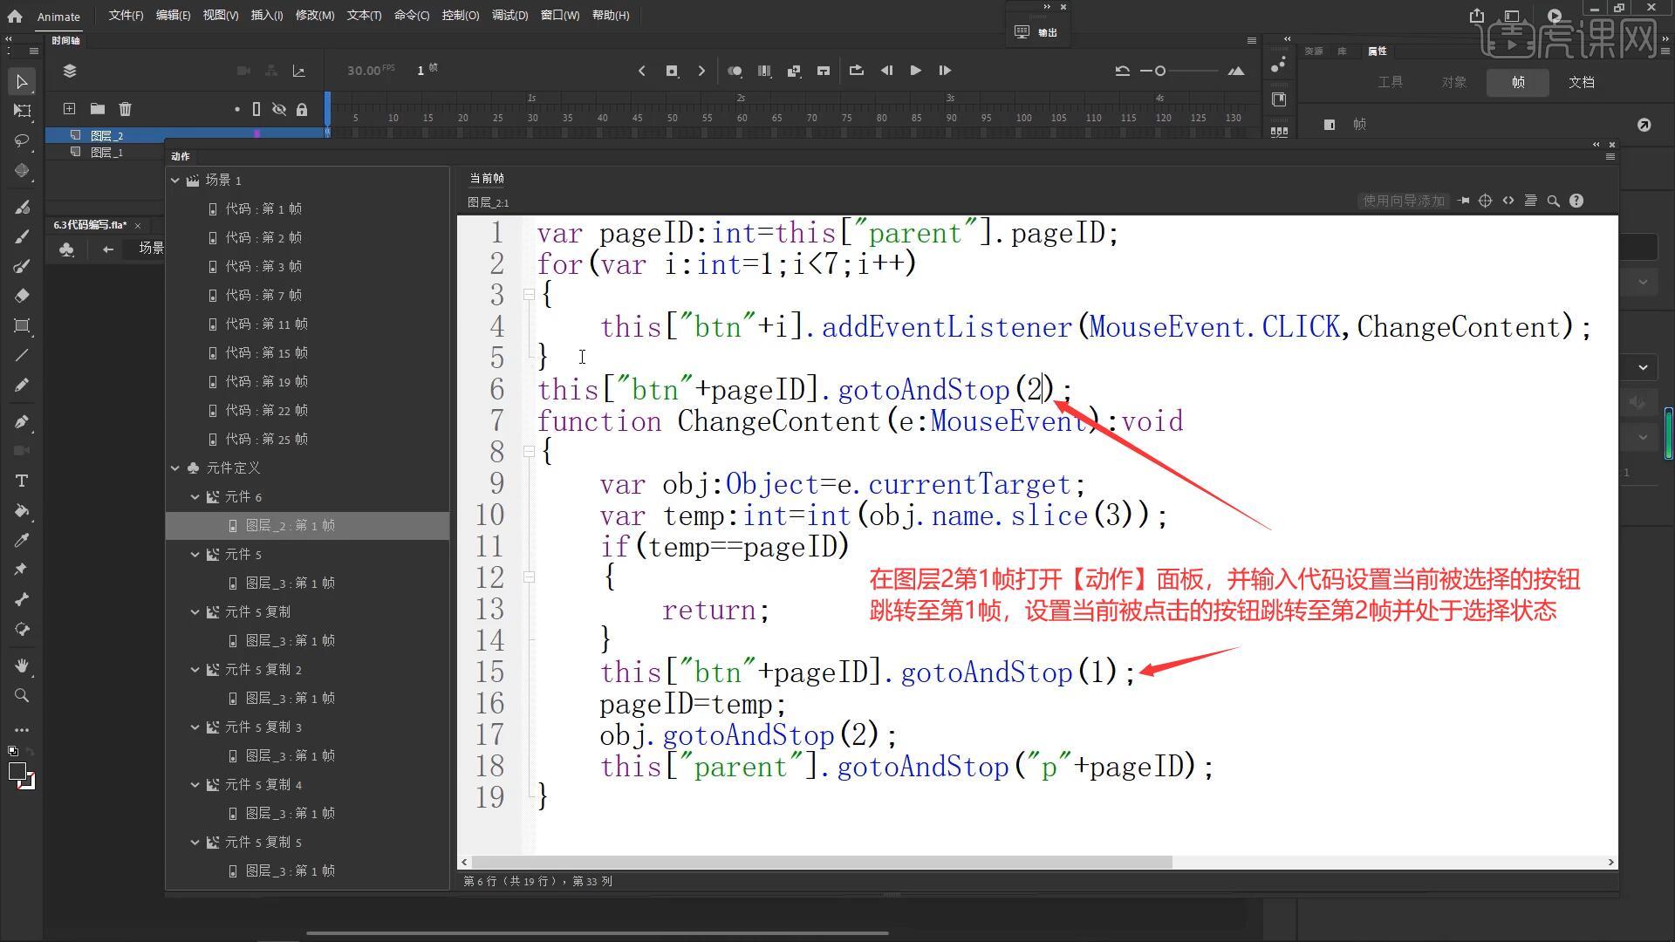Image resolution: width=1675 pixels, height=942 pixels.
Task: Toggle outline view for all layers
Action: (256, 109)
